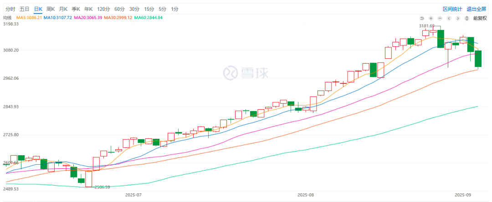
Task: Select the 5分 period tab
Action: point(162,9)
